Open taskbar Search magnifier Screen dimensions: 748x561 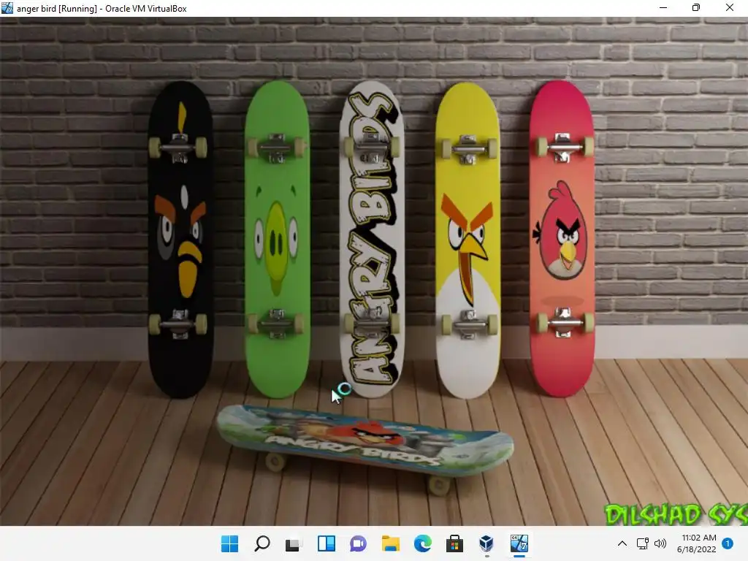click(x=262, y=543)
